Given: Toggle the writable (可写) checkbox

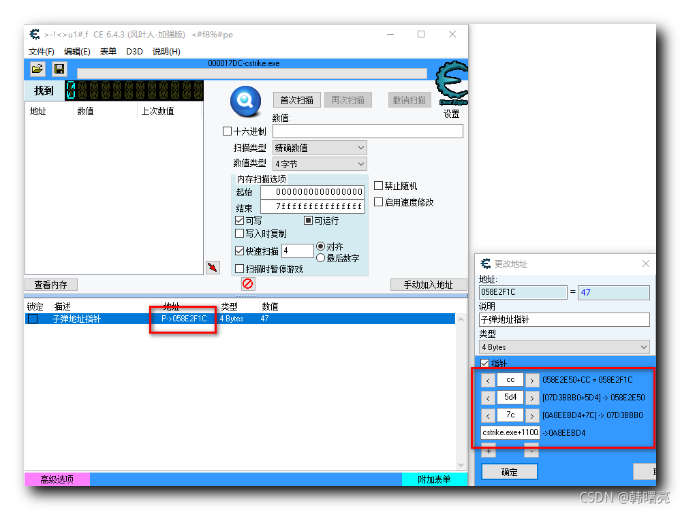Looking at the screenshot, I should (239, 221).
